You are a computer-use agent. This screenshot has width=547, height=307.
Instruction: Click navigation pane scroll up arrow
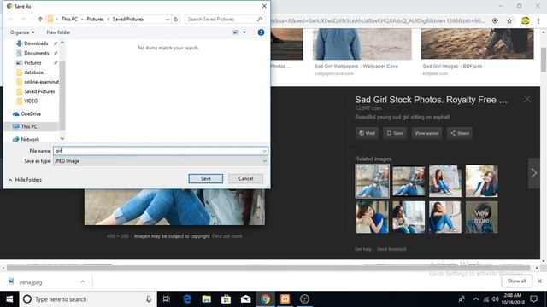(x=62, y=43)
